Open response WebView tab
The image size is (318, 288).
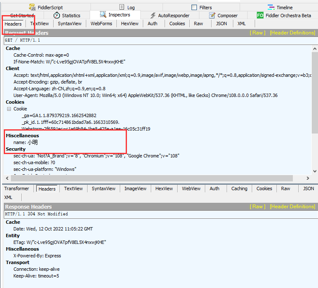tap(191, 189)
